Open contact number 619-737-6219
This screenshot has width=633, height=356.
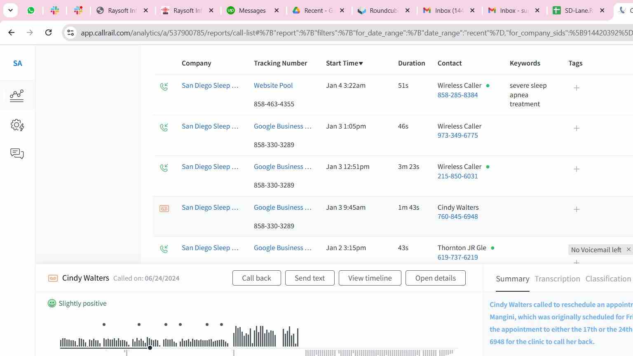458,257
